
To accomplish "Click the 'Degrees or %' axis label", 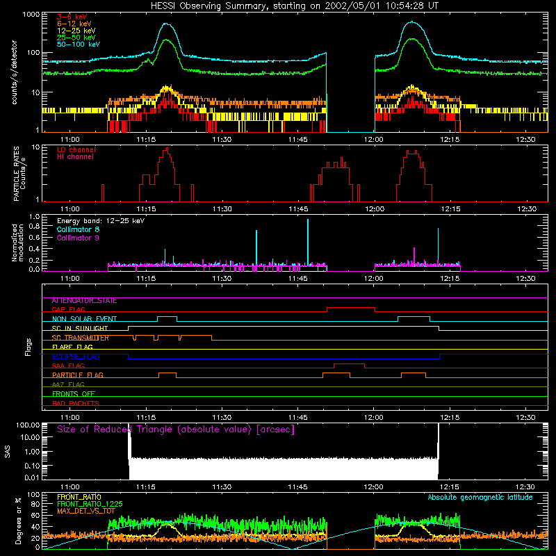I will coord(18,521).
